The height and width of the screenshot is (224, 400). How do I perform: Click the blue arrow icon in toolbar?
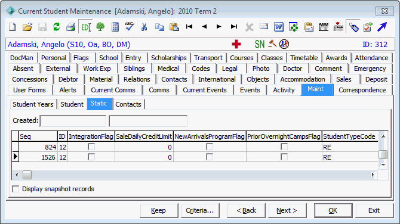(382, 27)
